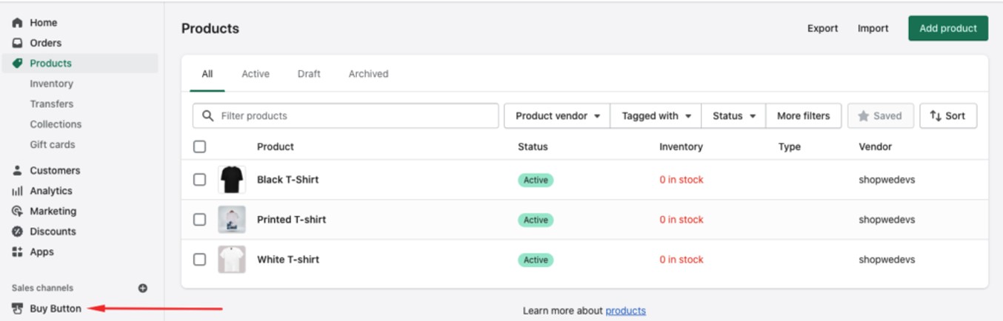This screenshot has height=321, width=1003.
Task: Open Discounts percent badge icon
Action: click(x=18, y=232)
